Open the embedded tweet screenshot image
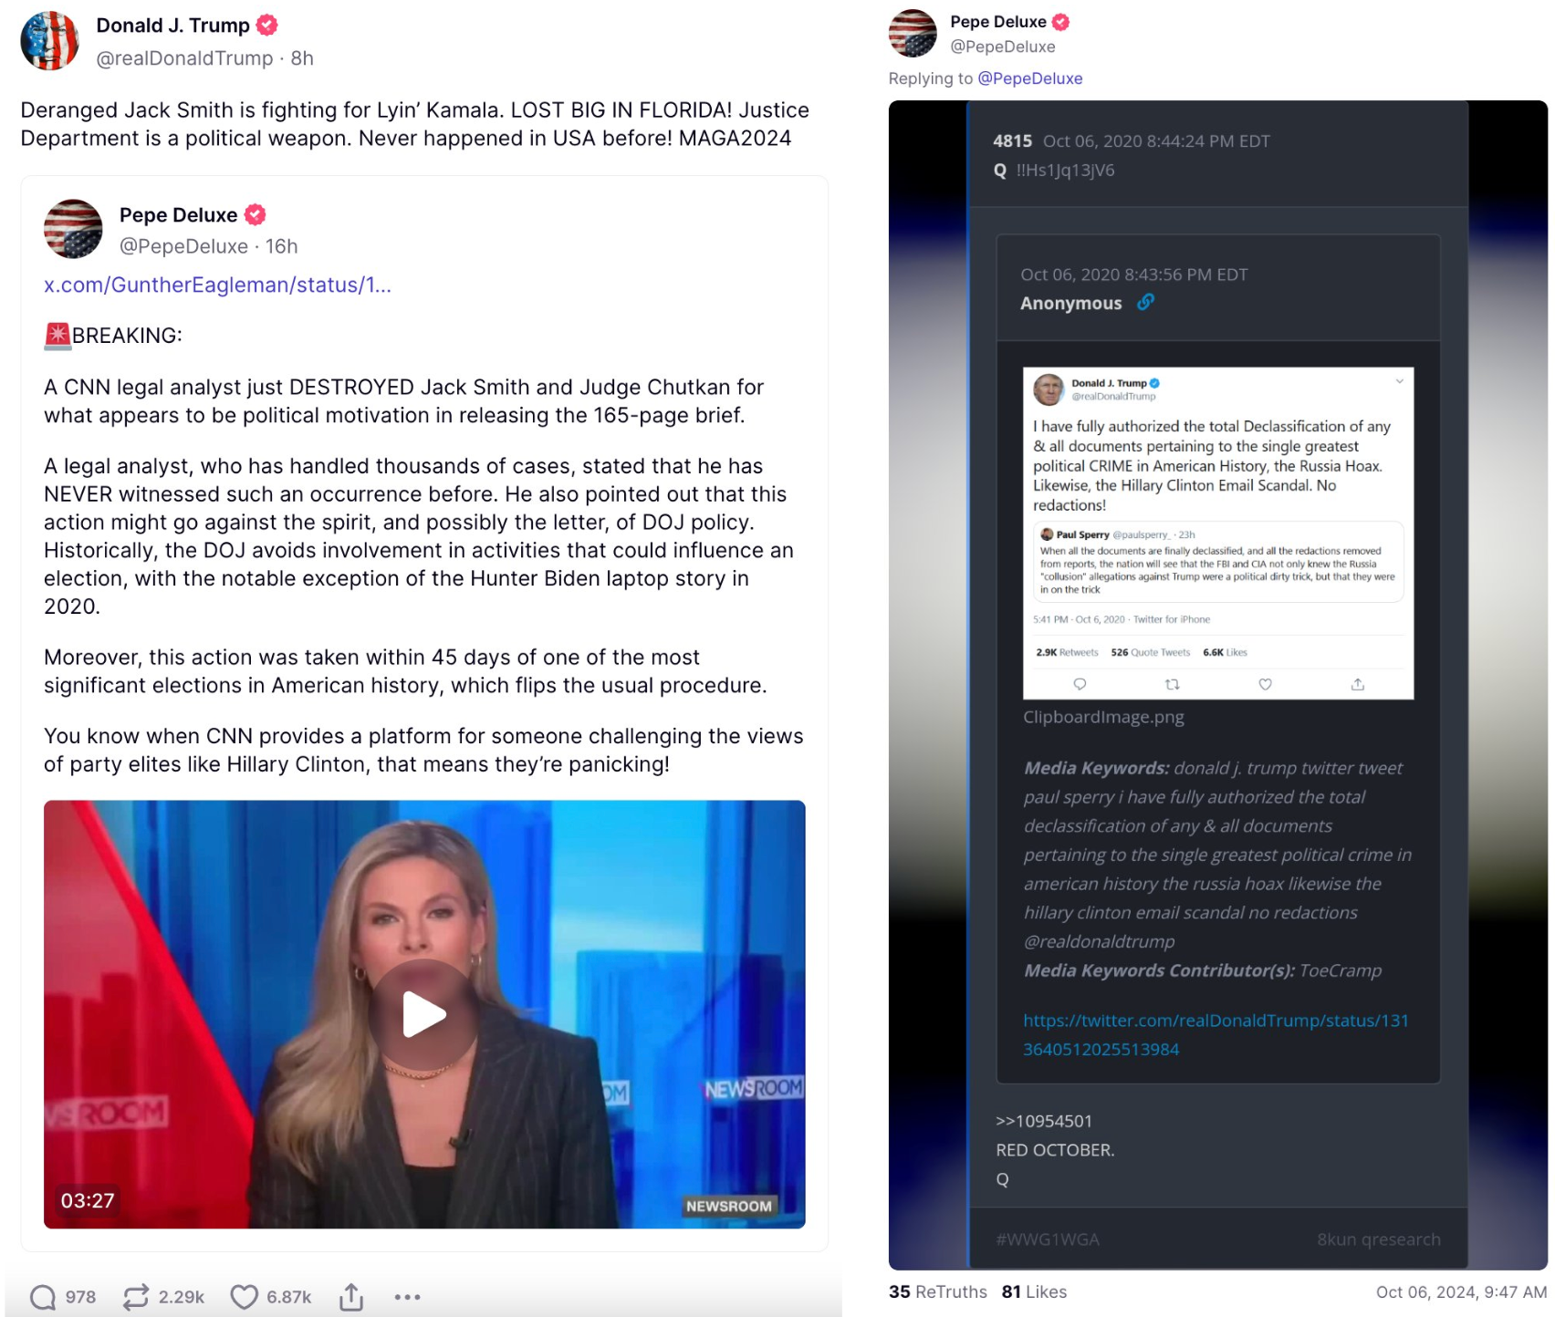This screenshot has height=1317, width=1555. click(x=1218, y=534)
